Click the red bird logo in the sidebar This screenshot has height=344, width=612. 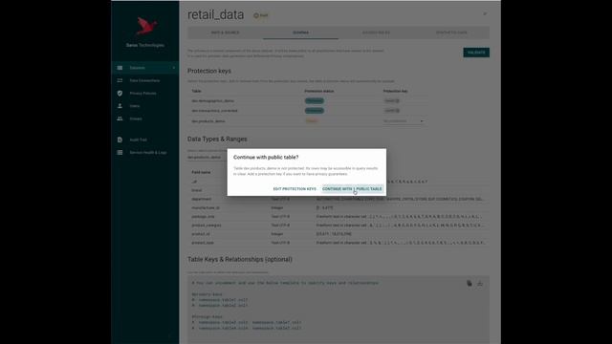click(146, 26)
